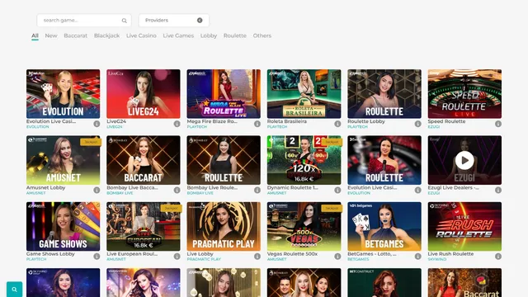528x297 pixels.
Task: Open the LiveG24 game thumbnail
Action: [x=144, y=94]
